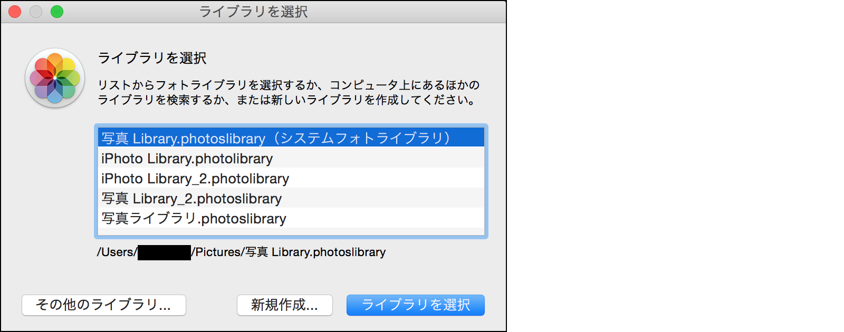Click the Photos app pinwheel icon

(55, 78)
